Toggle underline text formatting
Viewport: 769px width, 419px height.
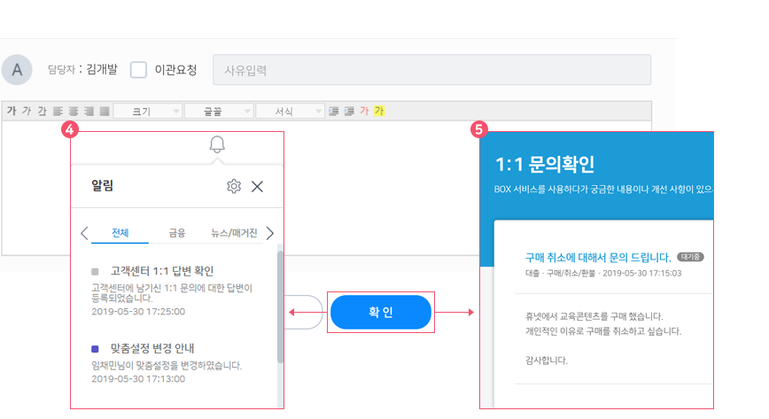(43, 111)
